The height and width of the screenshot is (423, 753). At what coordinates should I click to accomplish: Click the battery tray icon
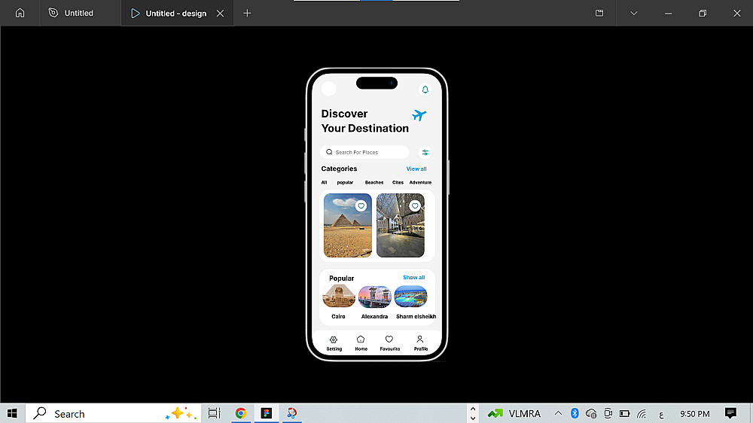coord(624,413)
